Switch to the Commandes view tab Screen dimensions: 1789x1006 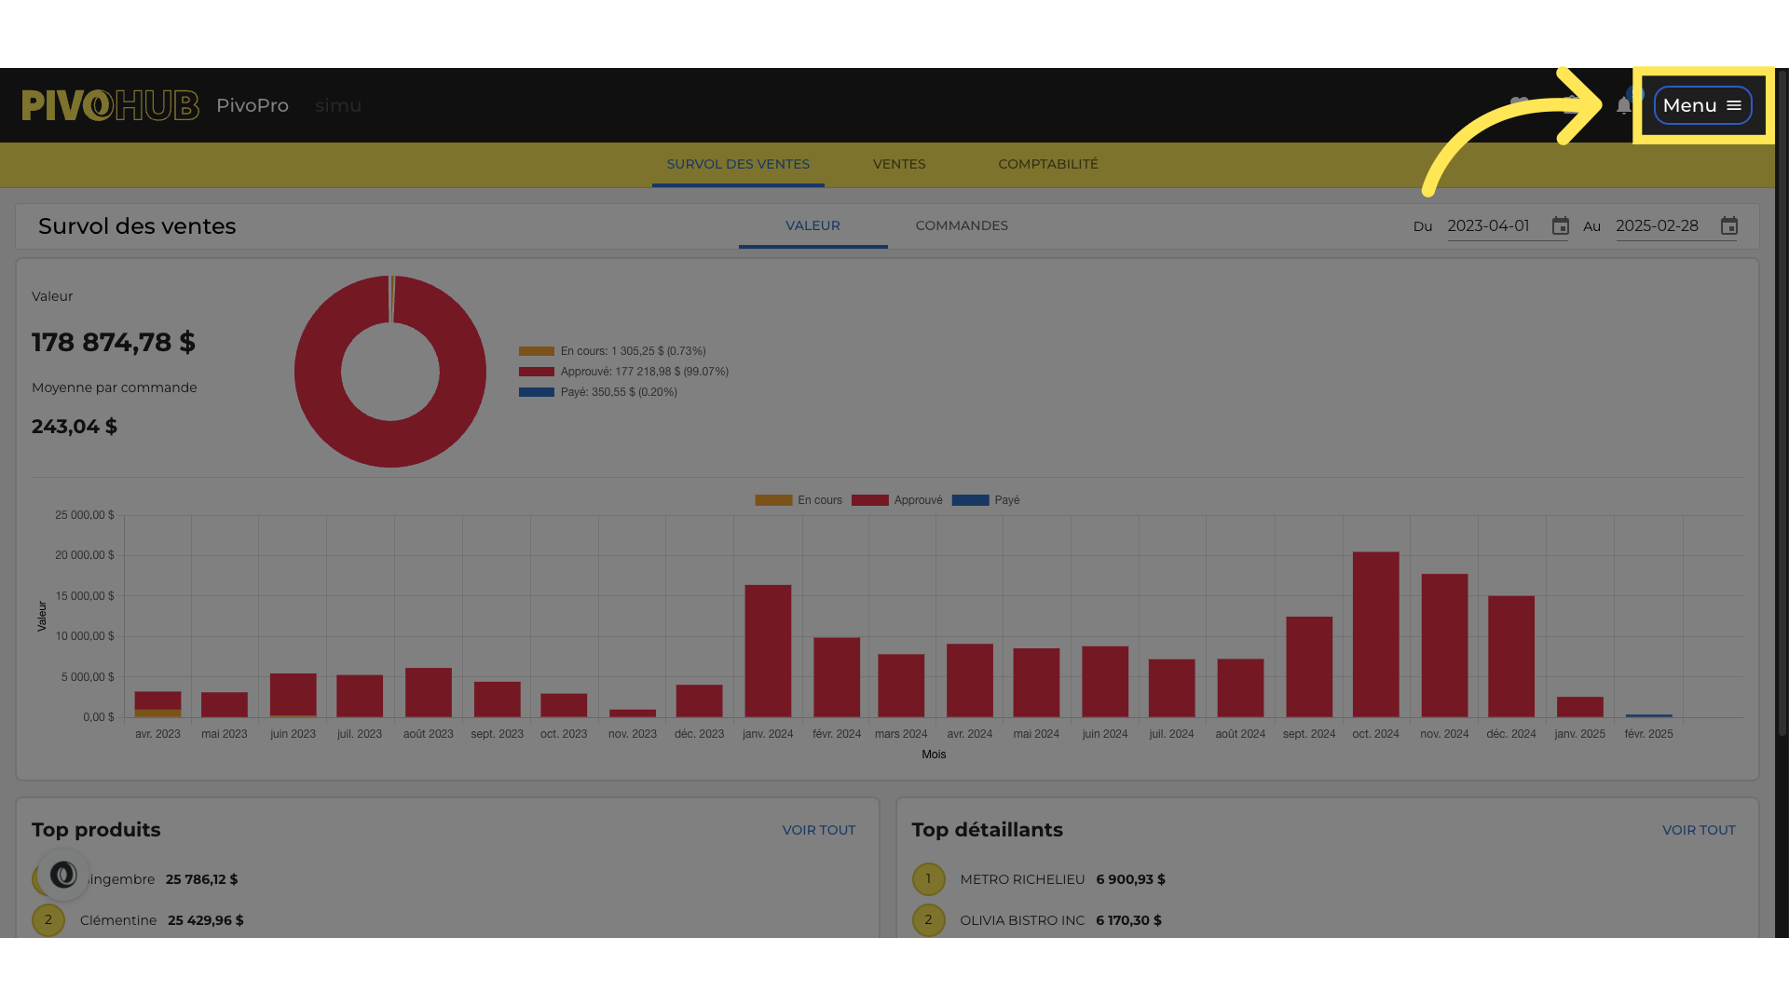coord(961,225)
